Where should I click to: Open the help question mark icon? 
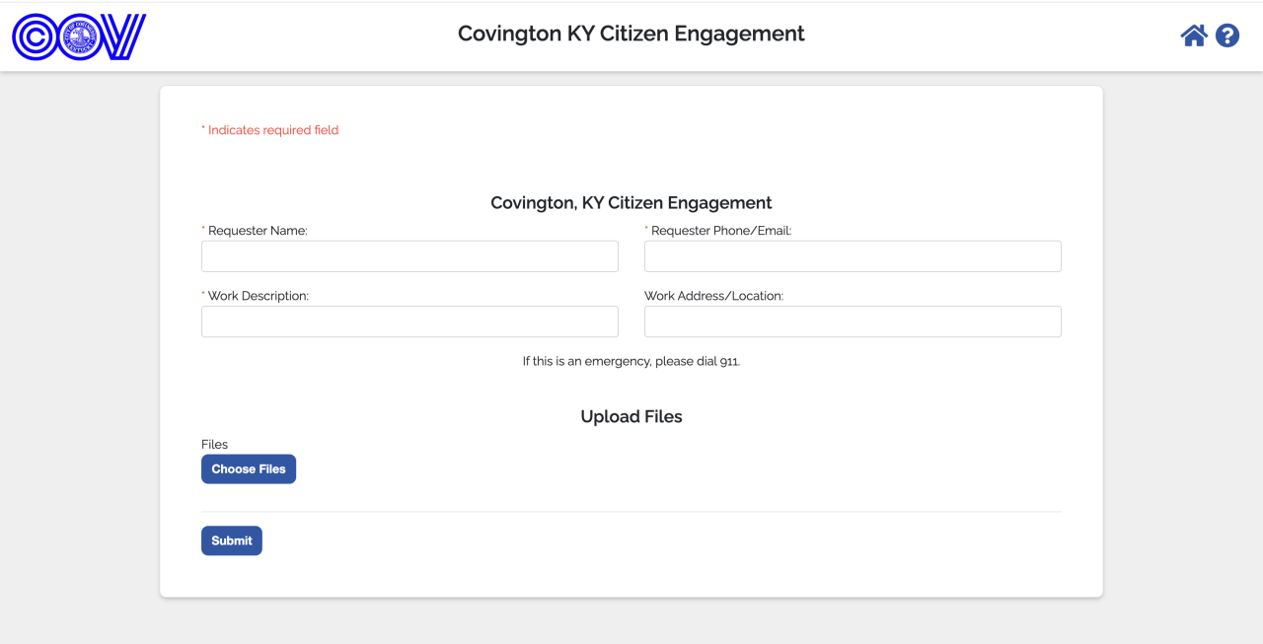tap(1226, 36)
